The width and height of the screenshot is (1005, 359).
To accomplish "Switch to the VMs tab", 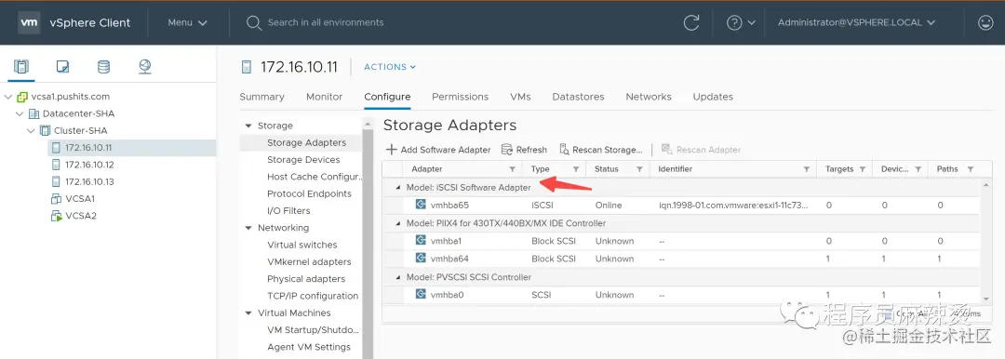I will click(520, 97).
